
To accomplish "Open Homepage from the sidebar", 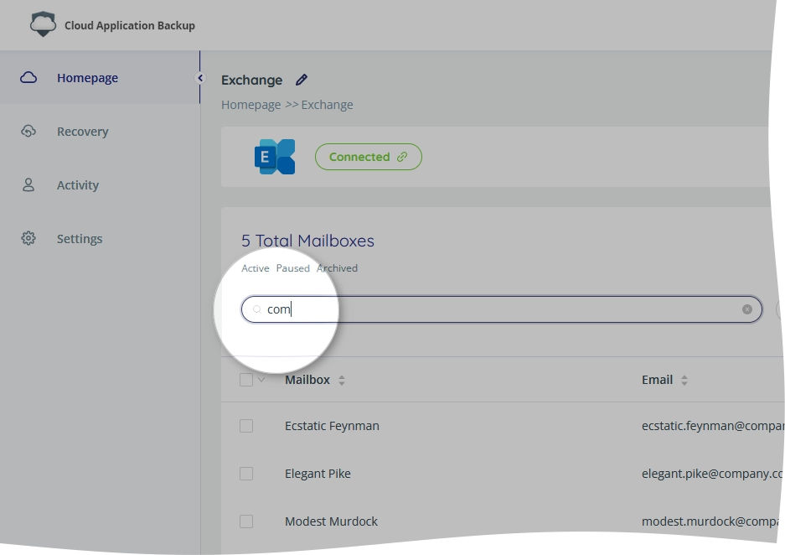I will [101, 78].
